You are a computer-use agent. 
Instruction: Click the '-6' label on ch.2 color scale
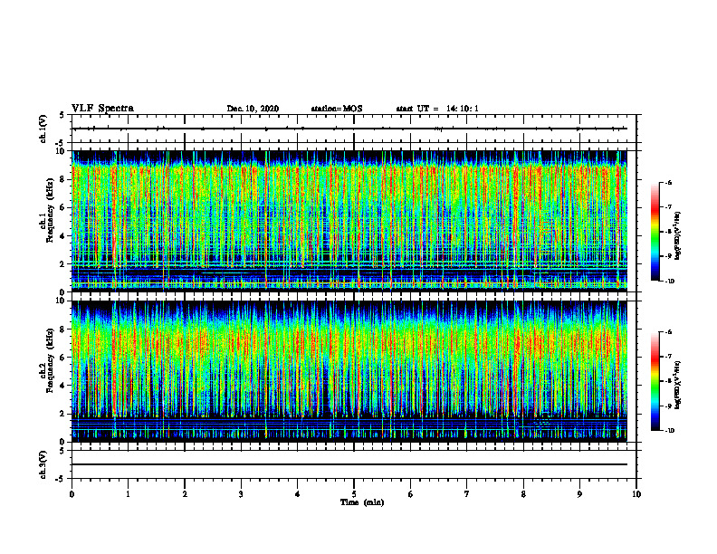pyautogui.click(x=668, y=332)
